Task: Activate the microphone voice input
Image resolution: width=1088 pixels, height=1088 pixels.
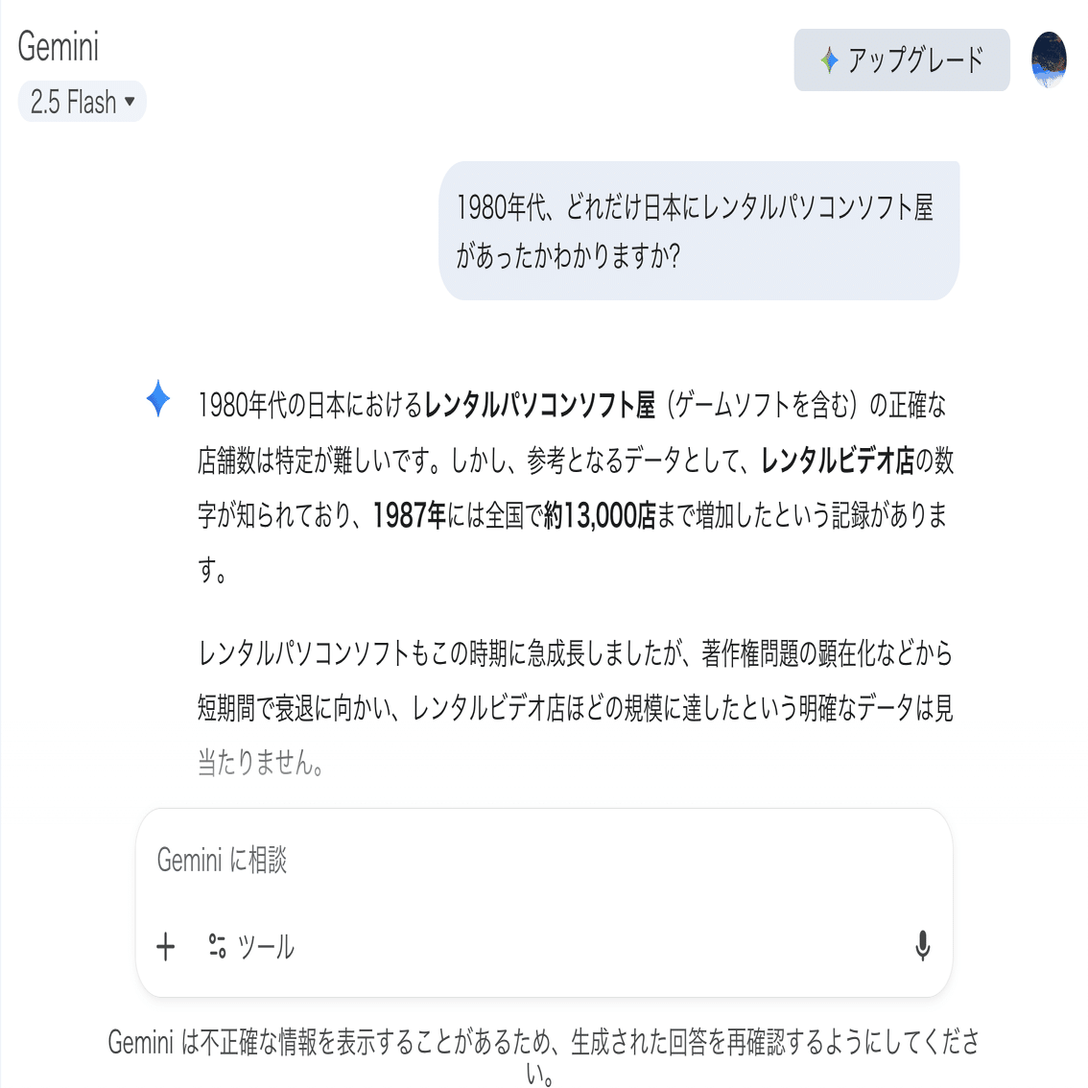Action: [922, 946]
